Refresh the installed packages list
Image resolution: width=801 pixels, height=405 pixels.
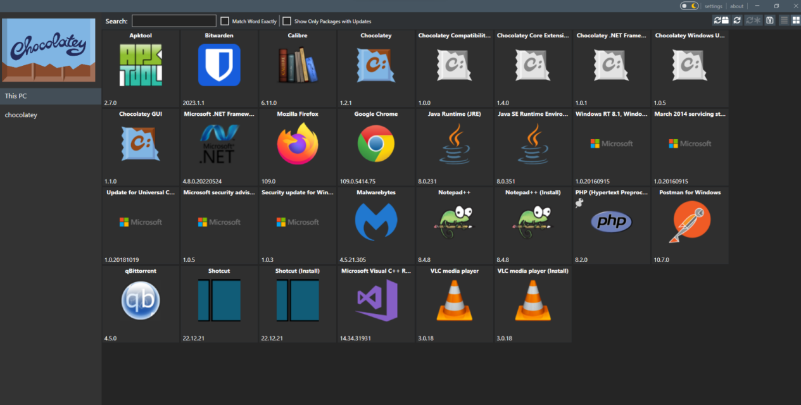737,20
